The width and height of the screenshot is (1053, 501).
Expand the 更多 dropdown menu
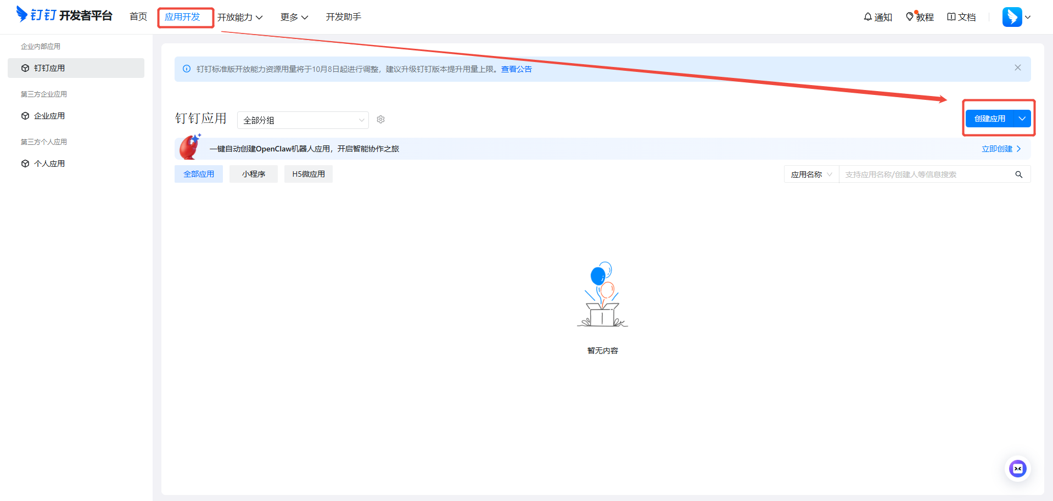pyautogui.click(x=294, y=18)
